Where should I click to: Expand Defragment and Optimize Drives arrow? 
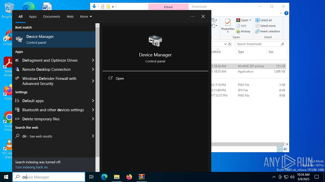click(93, 60)
